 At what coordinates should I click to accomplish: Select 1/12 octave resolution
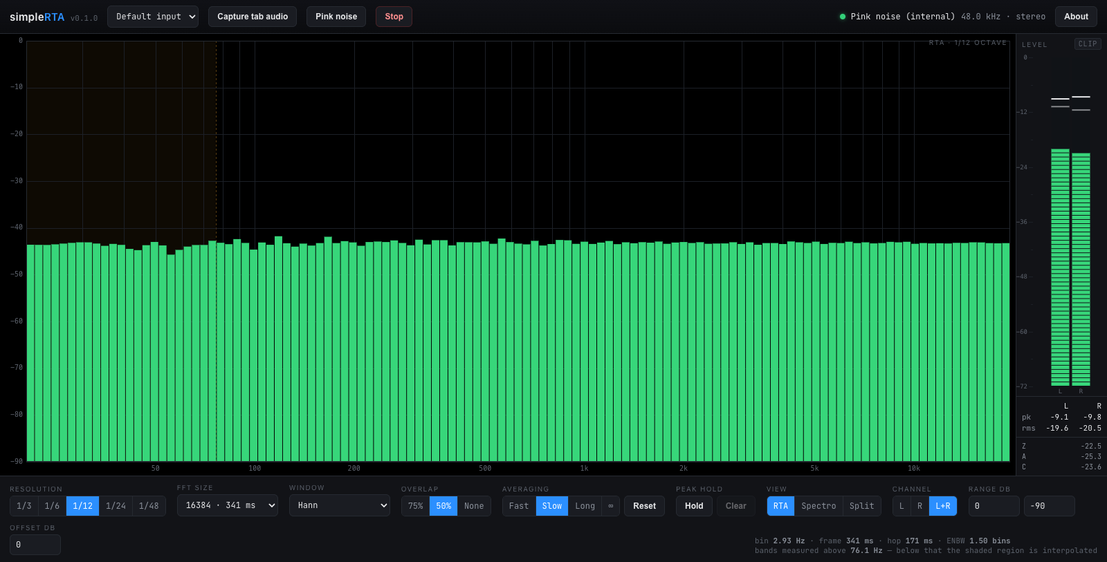point(82,506)
